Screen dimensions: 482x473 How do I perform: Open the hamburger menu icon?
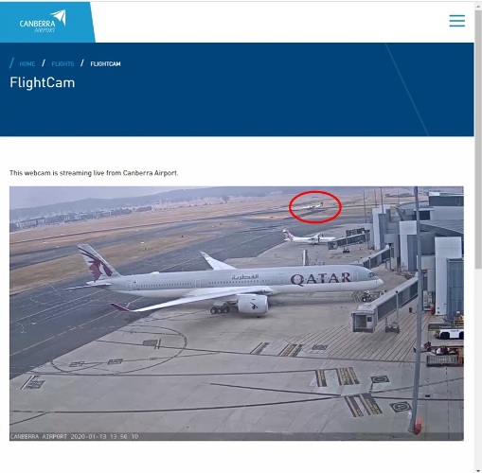457,21
